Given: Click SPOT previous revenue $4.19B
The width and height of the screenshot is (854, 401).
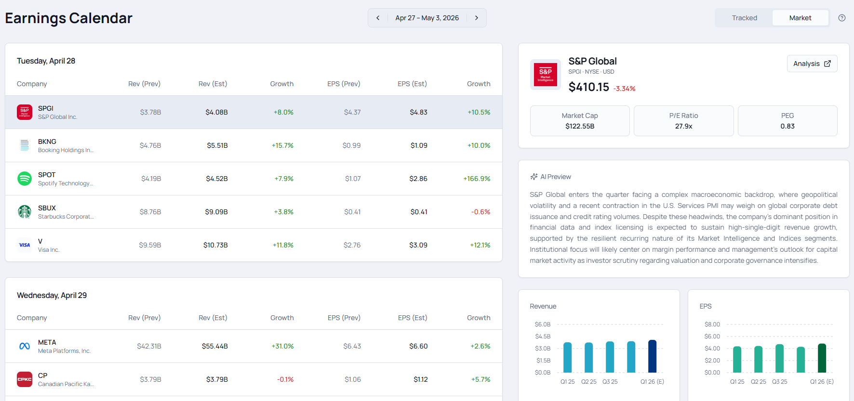Looking at the screenshot, I should pyautogui.click(x=151, y=179).
